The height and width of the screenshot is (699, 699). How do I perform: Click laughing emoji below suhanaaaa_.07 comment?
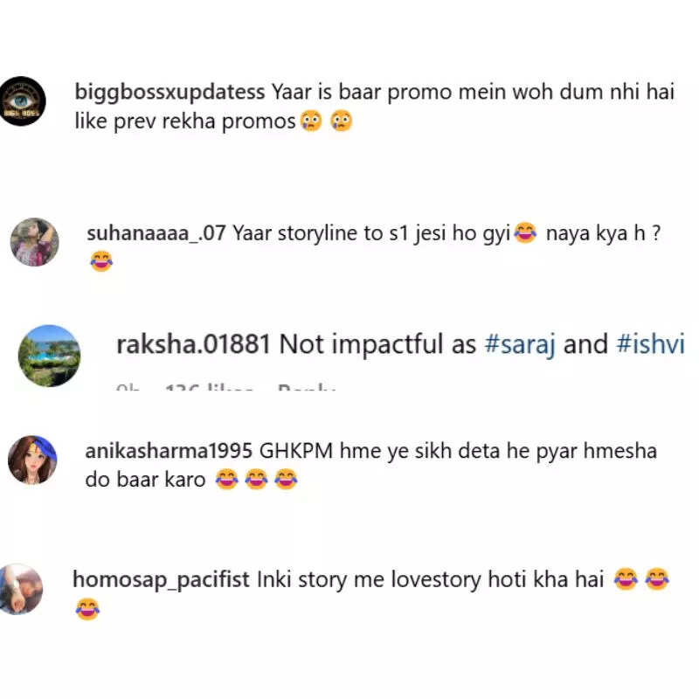pyautogui.click(x=101, y=261)
